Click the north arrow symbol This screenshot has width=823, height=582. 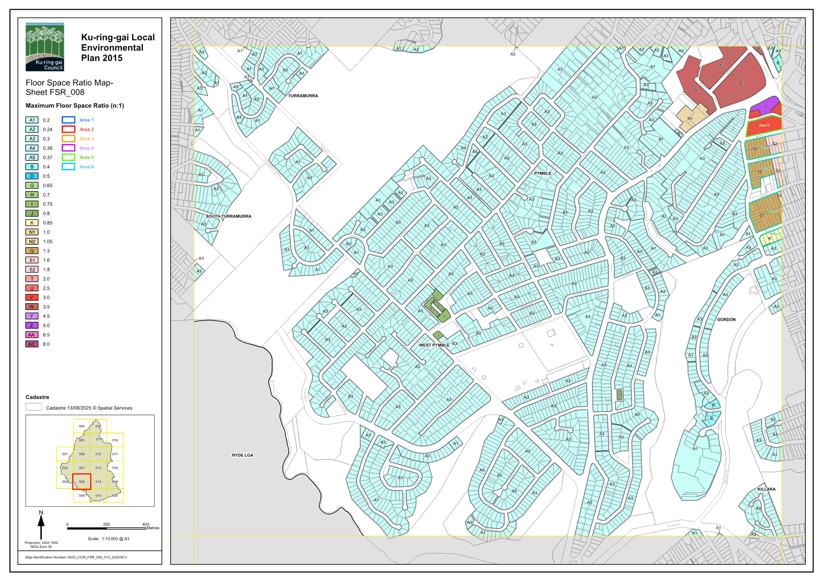(x=41, y=526)
